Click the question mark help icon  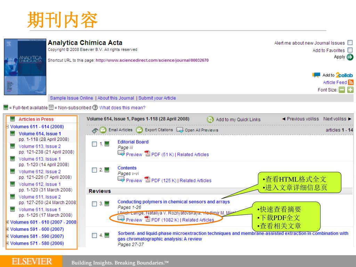coord(95,108)
